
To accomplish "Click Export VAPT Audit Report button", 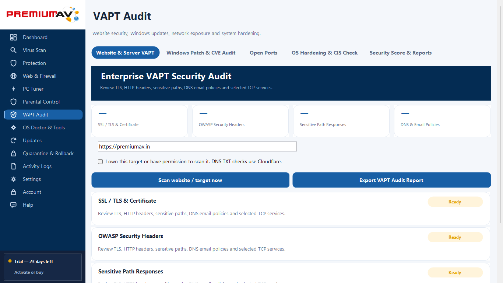I will [x=391, y=180].
